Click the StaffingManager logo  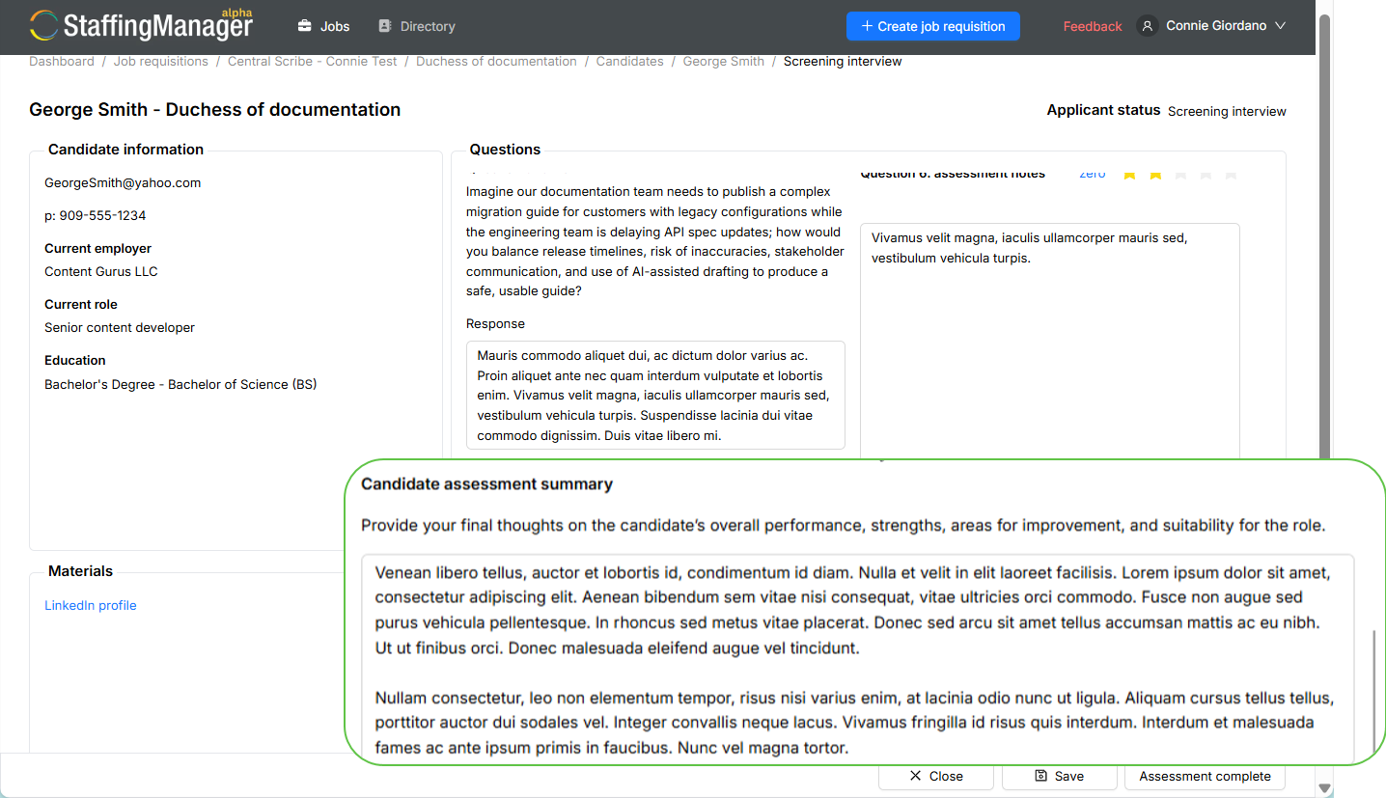[141, 26]
